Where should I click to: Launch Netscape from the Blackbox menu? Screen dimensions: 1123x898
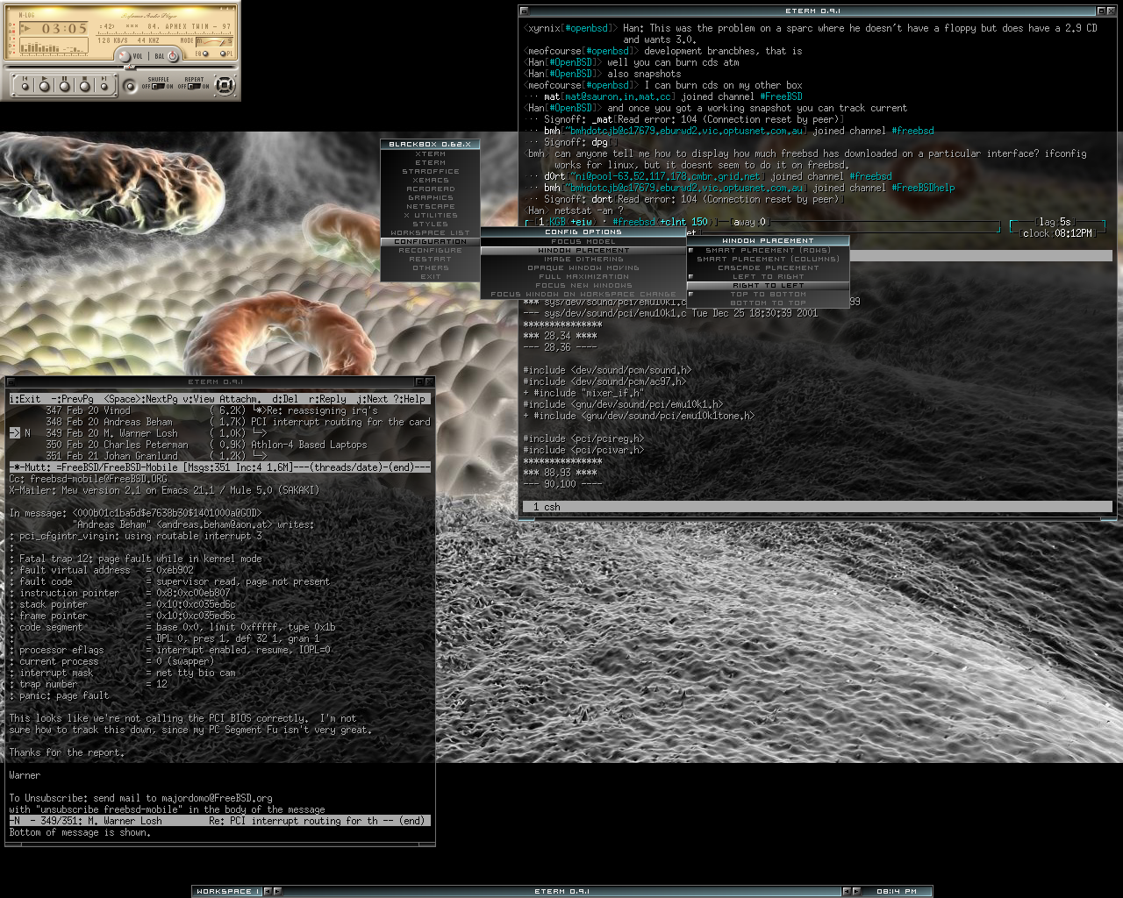[x=430, y=206]
